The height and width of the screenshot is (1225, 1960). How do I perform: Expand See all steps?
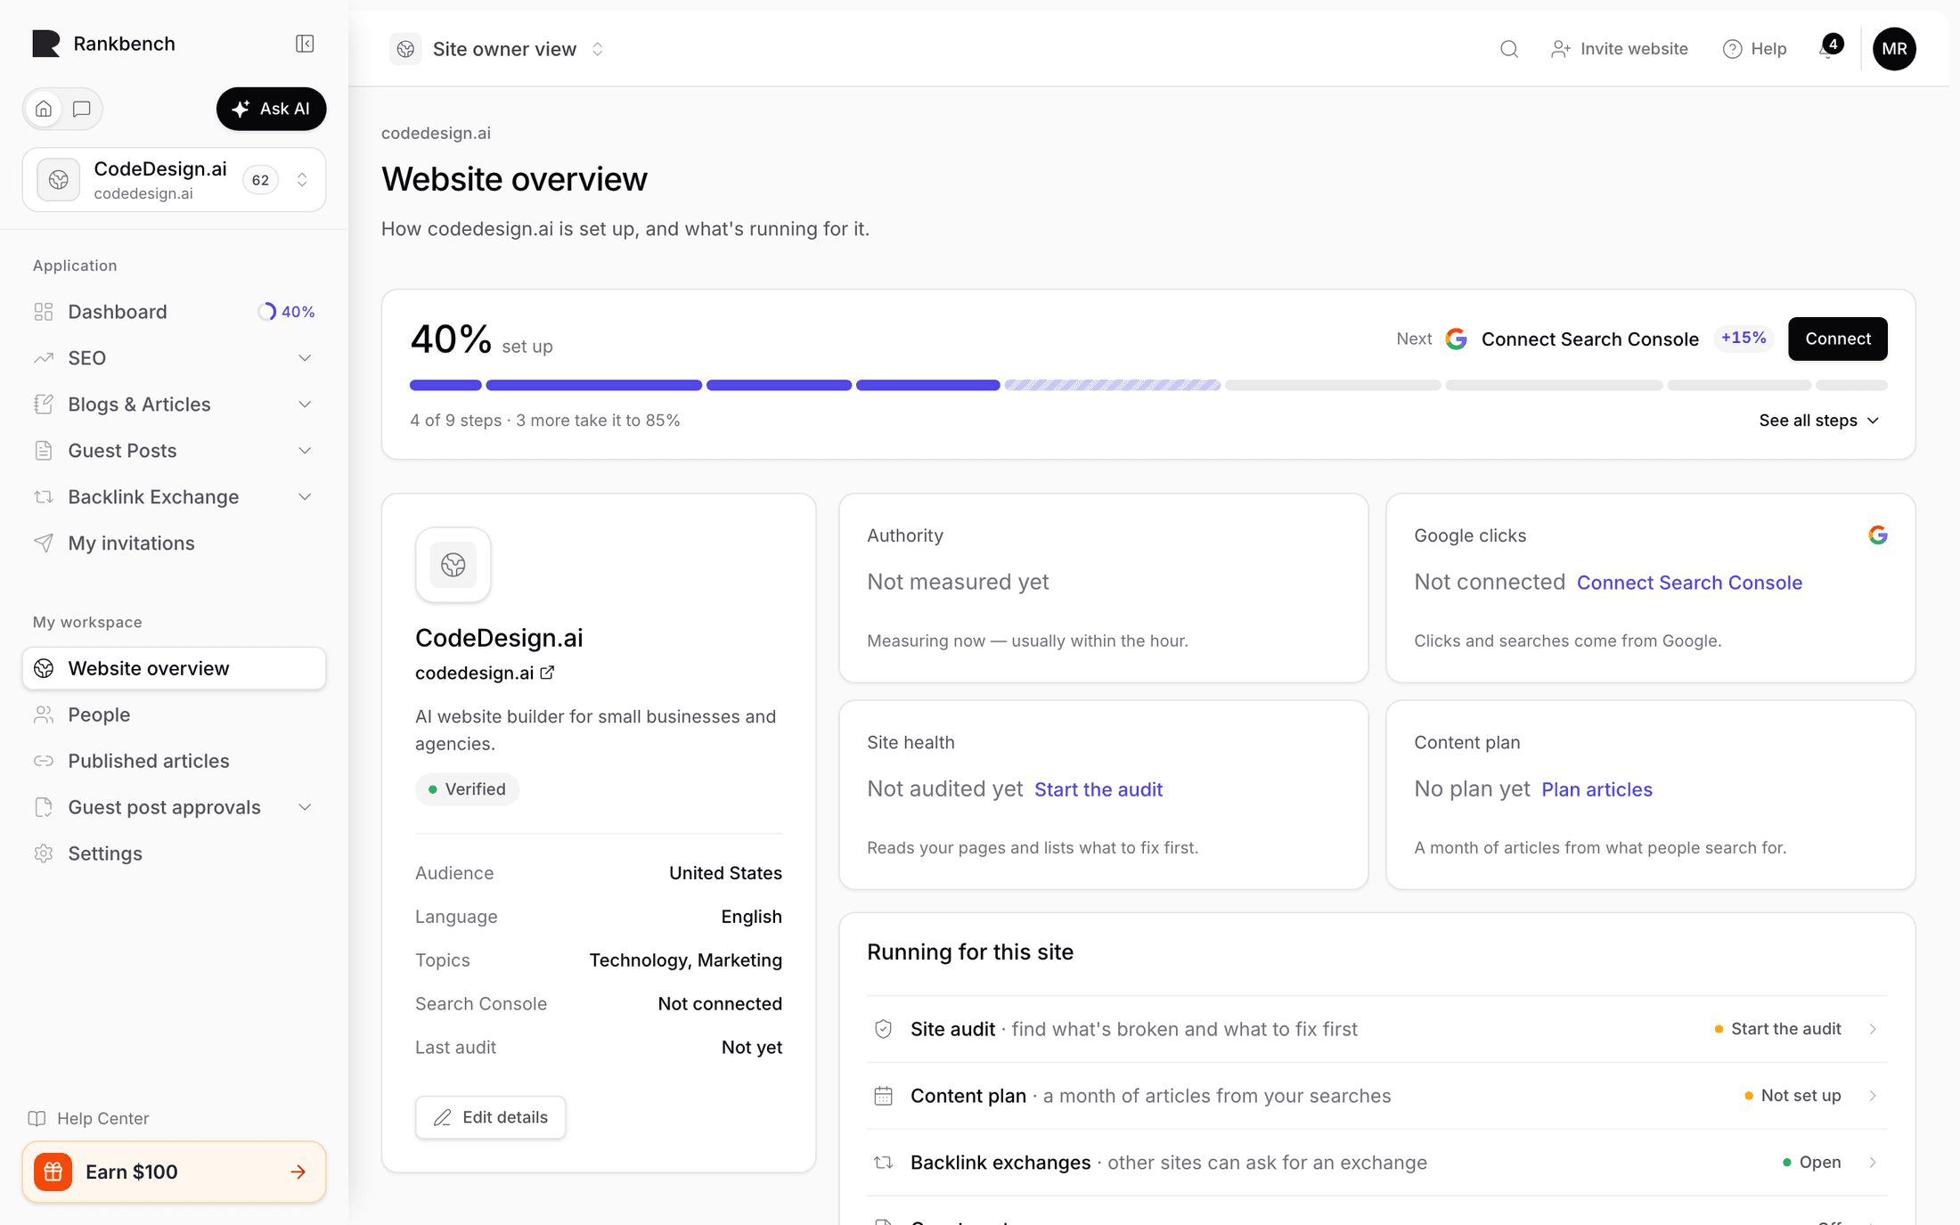tap(1818, 421)
